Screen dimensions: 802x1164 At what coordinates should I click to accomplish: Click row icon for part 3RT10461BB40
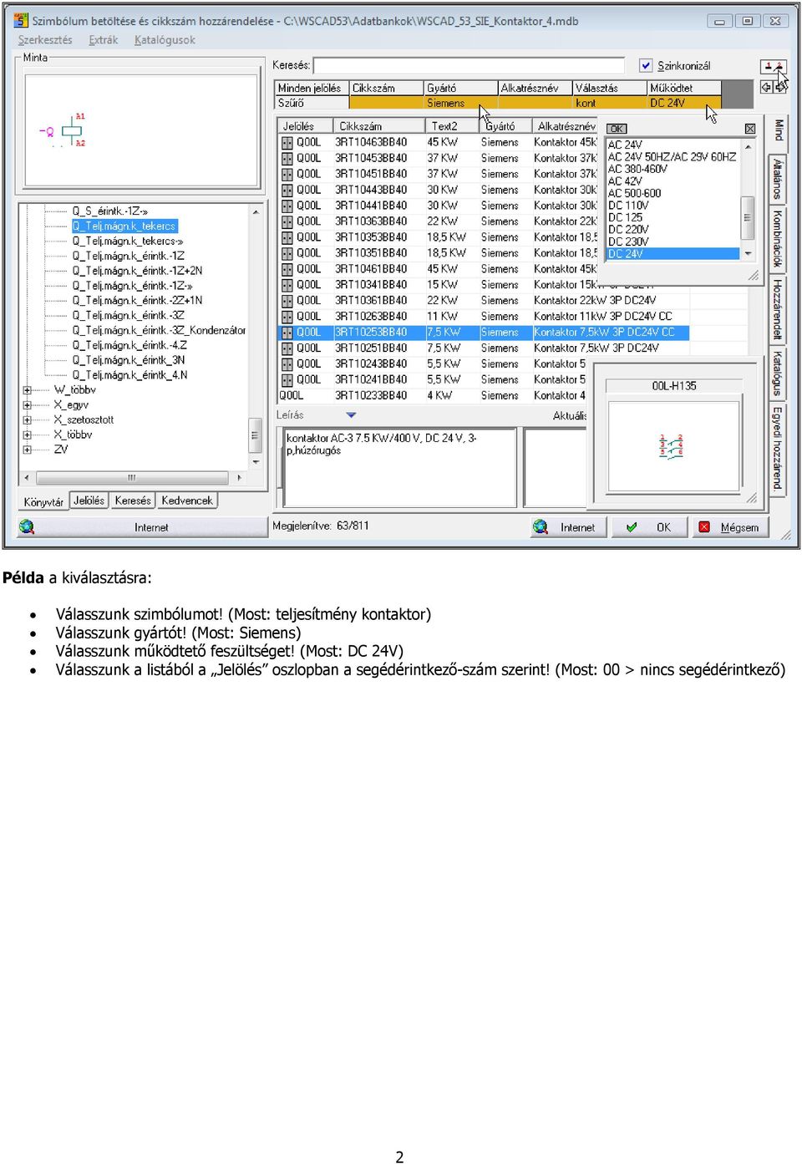[x=287, y=270]
